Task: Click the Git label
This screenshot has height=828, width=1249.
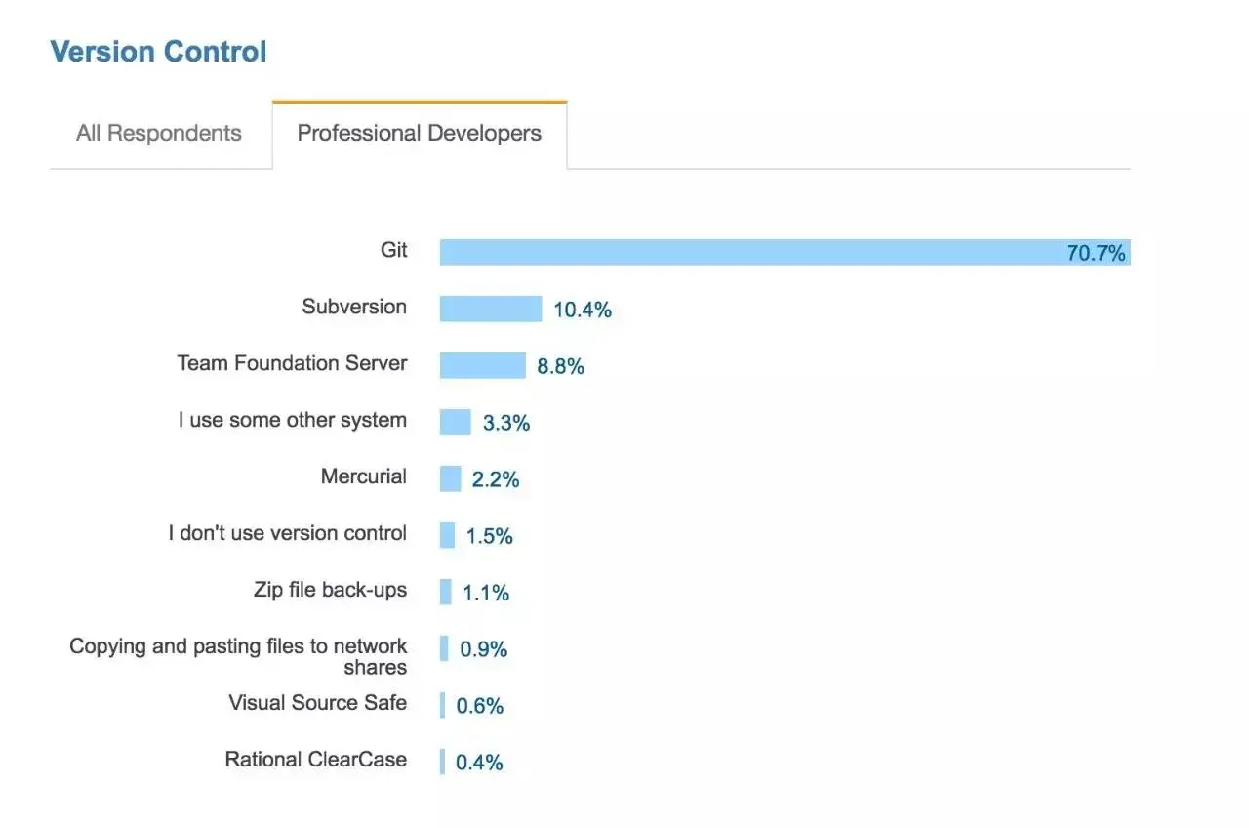Action: coord(394,250)
